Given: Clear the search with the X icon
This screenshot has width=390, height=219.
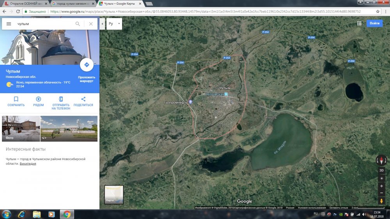Looking at the screenshot, I should pos(91,24).
